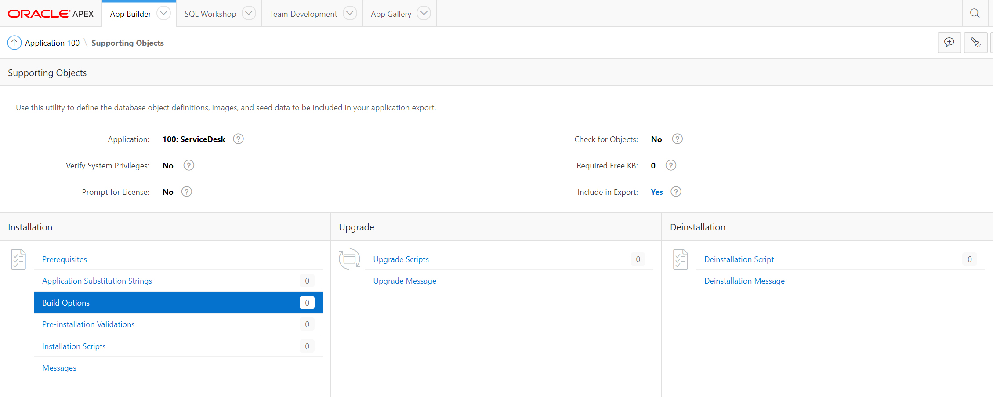This screenshot has width=993, height=401.
Task: Expand the SQL Workshop dropdown arrow
Action: tap(249, 13)
